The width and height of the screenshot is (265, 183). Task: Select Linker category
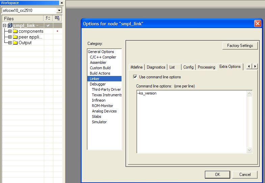(104, 79)
